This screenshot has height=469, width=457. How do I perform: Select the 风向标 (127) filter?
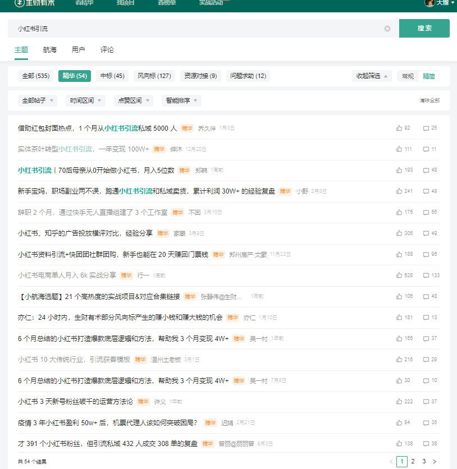(x=154, y=76)
